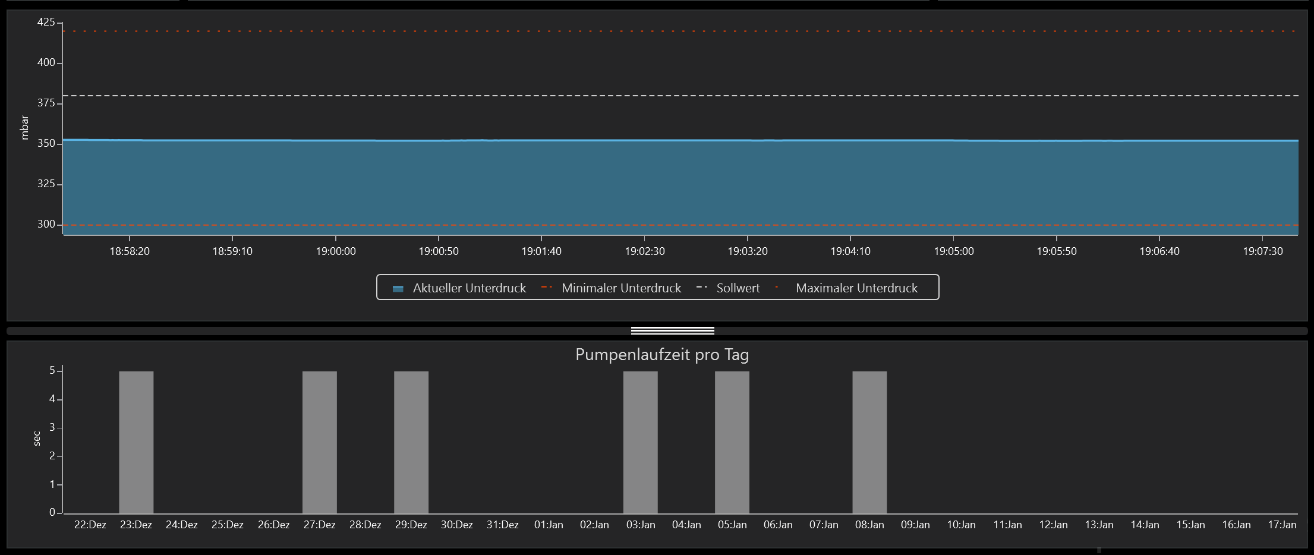Image resolution: width=1314 pixels, height=555 pixels.
Task: Click the white dashed Sollwert legend marker
Action: coord(702,288)
